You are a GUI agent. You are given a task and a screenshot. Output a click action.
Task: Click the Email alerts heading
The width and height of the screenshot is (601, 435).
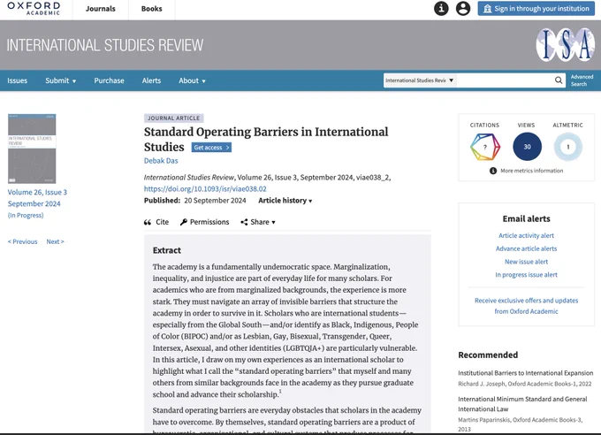[526, 218]
